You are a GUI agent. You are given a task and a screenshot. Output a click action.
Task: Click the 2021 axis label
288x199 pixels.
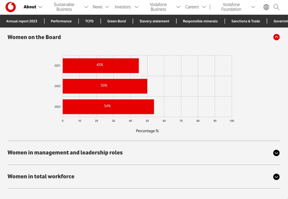pos(57,66)
